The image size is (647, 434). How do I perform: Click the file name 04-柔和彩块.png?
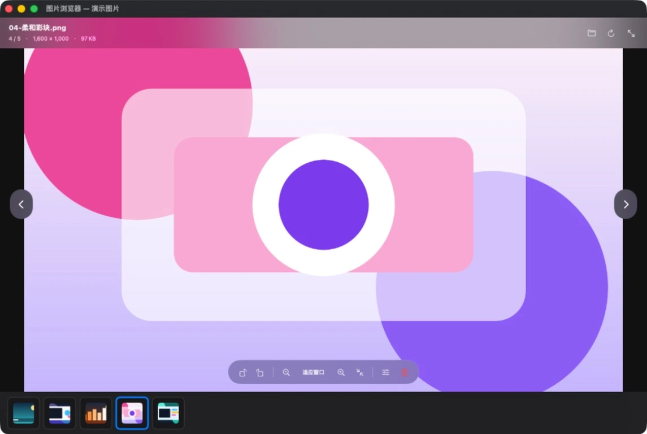pos(37,28)
